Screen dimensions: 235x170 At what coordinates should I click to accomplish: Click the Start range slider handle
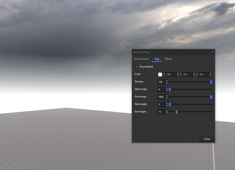click(x=170, y=89)
